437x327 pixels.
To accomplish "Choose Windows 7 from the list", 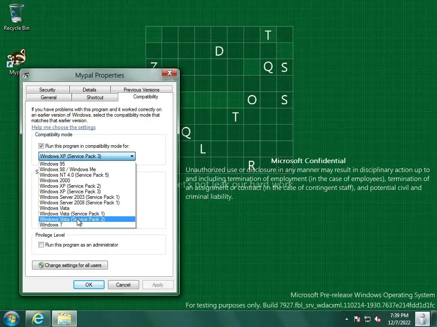I will 87,225.
